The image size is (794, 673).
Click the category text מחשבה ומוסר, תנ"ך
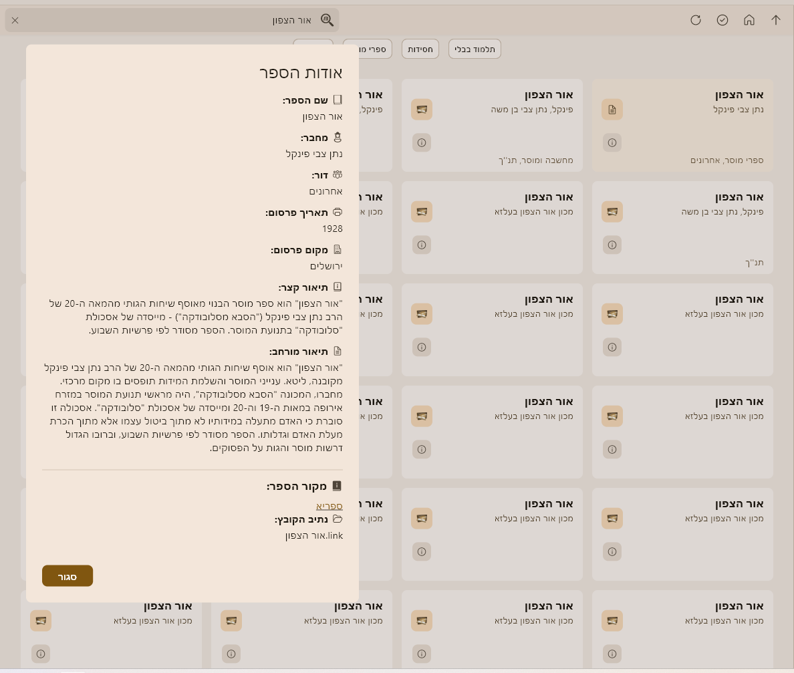click(536, 160)
